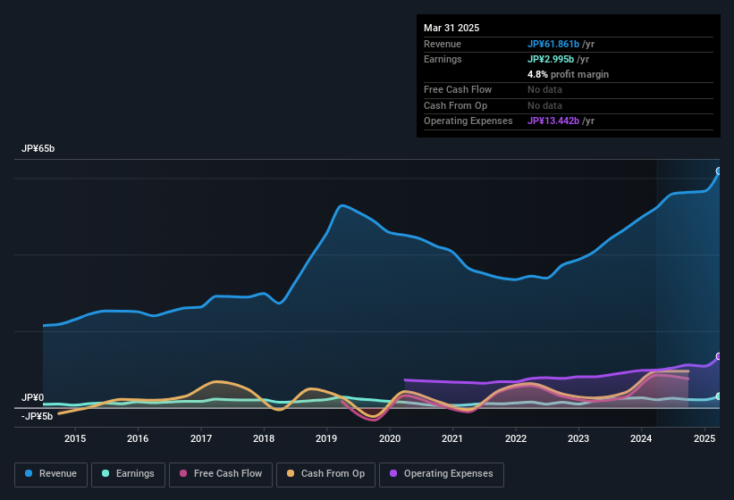This screenshot has width=734, height=500.
Task: Click the Earnings endpoint marker
Action: click(719, 396)
